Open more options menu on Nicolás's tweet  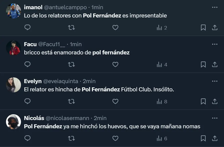[x=215, y=118]
